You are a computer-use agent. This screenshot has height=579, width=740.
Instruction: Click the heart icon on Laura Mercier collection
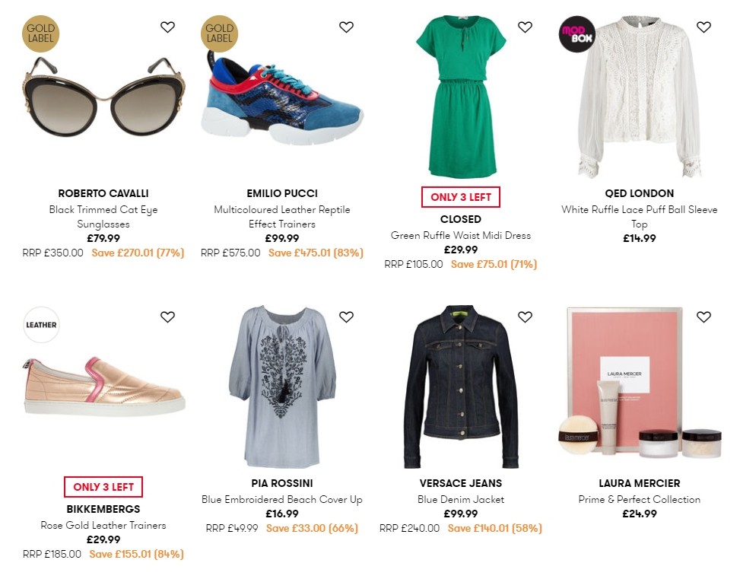click(703, 317)
